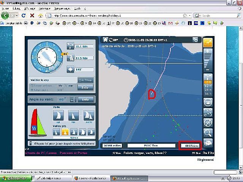Open the Marque-pages menu
The image size is (243, 182).
pyautogui.click(x=62, y=8)
